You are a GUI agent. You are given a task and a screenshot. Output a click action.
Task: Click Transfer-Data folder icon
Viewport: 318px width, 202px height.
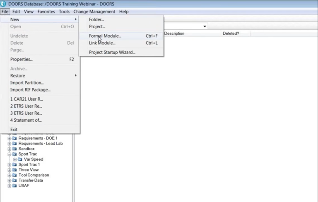tap(14, 180)
